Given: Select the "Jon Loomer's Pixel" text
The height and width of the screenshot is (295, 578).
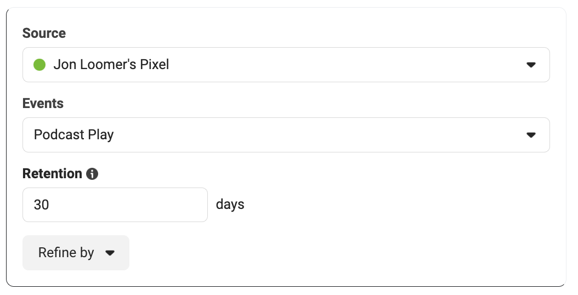Looking at the screenshot, I should point(111,65).
